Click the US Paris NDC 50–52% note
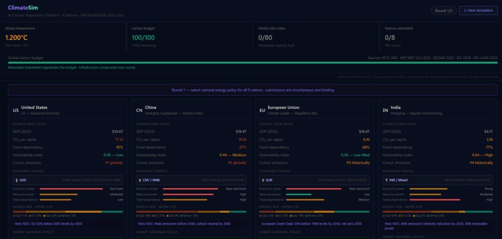502x239 pixels. coord(68,223)
